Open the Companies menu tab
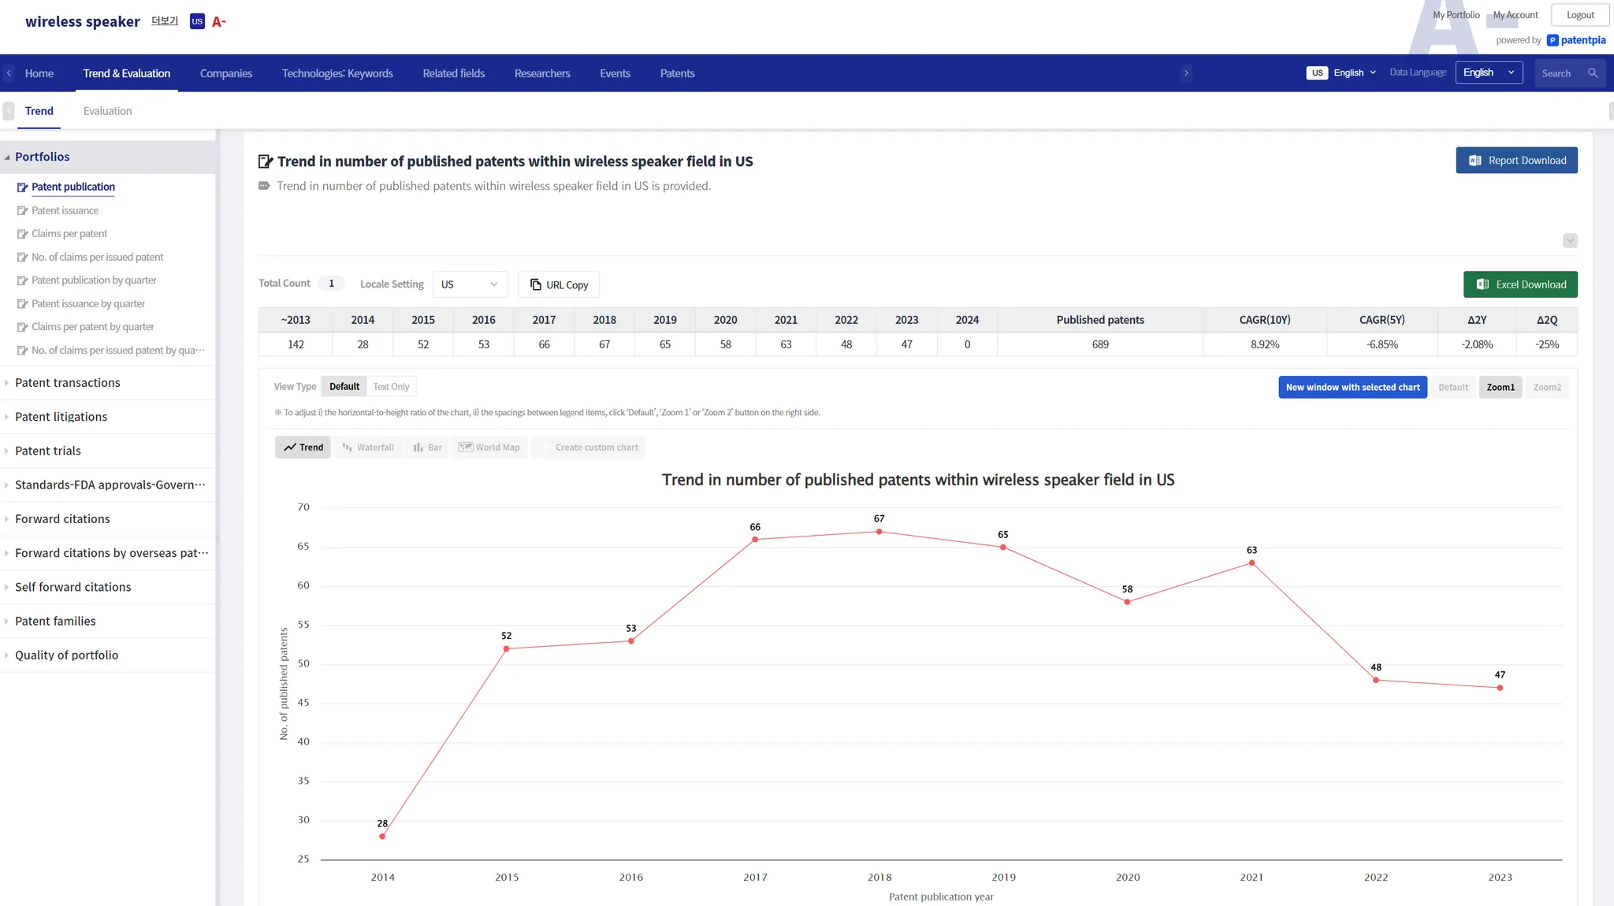The width and height of the screenshot is (1614, 906). click(226, 73)
